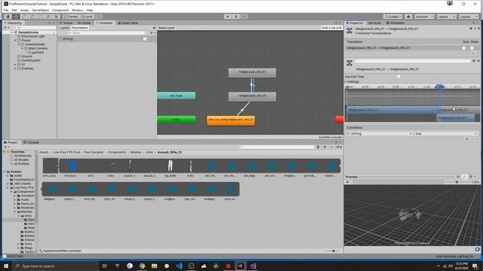This screenshot has height=271, width=483.
Task: Open the Animation tab beside Inspector
Action: 395,23
